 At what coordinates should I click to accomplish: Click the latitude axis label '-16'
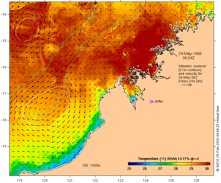coord(3,67)
